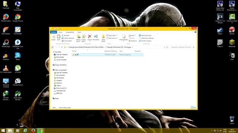
Task: Select the Skype desktop icon
Action: (18, 56)
